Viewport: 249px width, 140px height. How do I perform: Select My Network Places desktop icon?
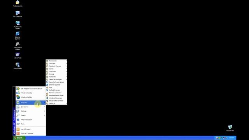coord(18,25)
